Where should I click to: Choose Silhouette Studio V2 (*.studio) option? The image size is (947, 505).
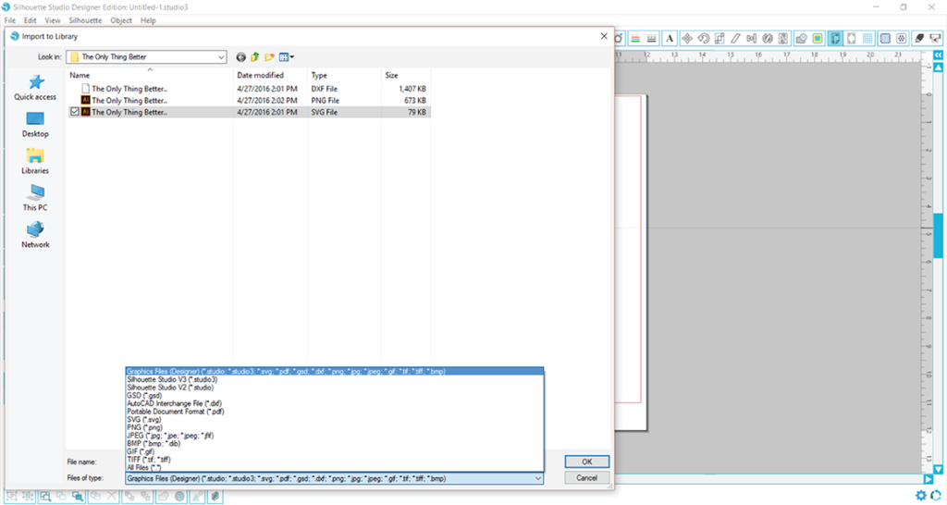[170, 388]
